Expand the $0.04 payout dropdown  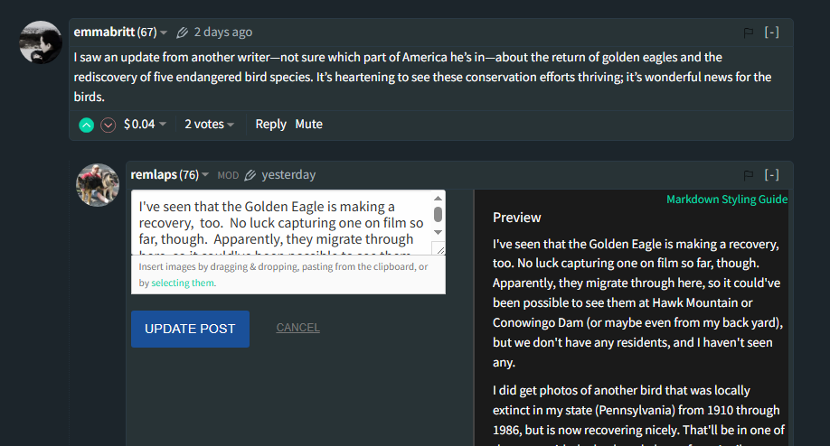point(145,125)
